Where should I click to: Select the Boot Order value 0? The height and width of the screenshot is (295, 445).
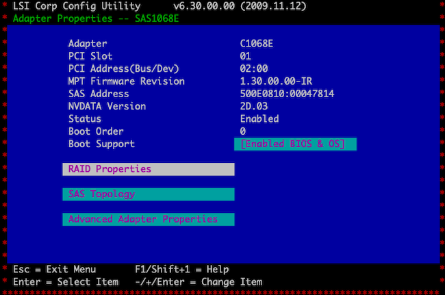[x=243, y=131]
